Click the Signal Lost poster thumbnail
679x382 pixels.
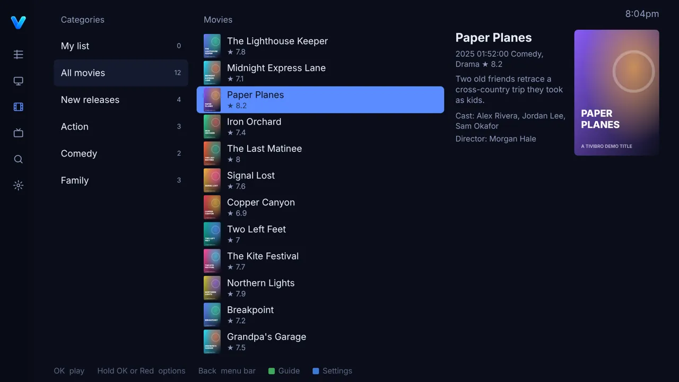click(x=212, y=180)
